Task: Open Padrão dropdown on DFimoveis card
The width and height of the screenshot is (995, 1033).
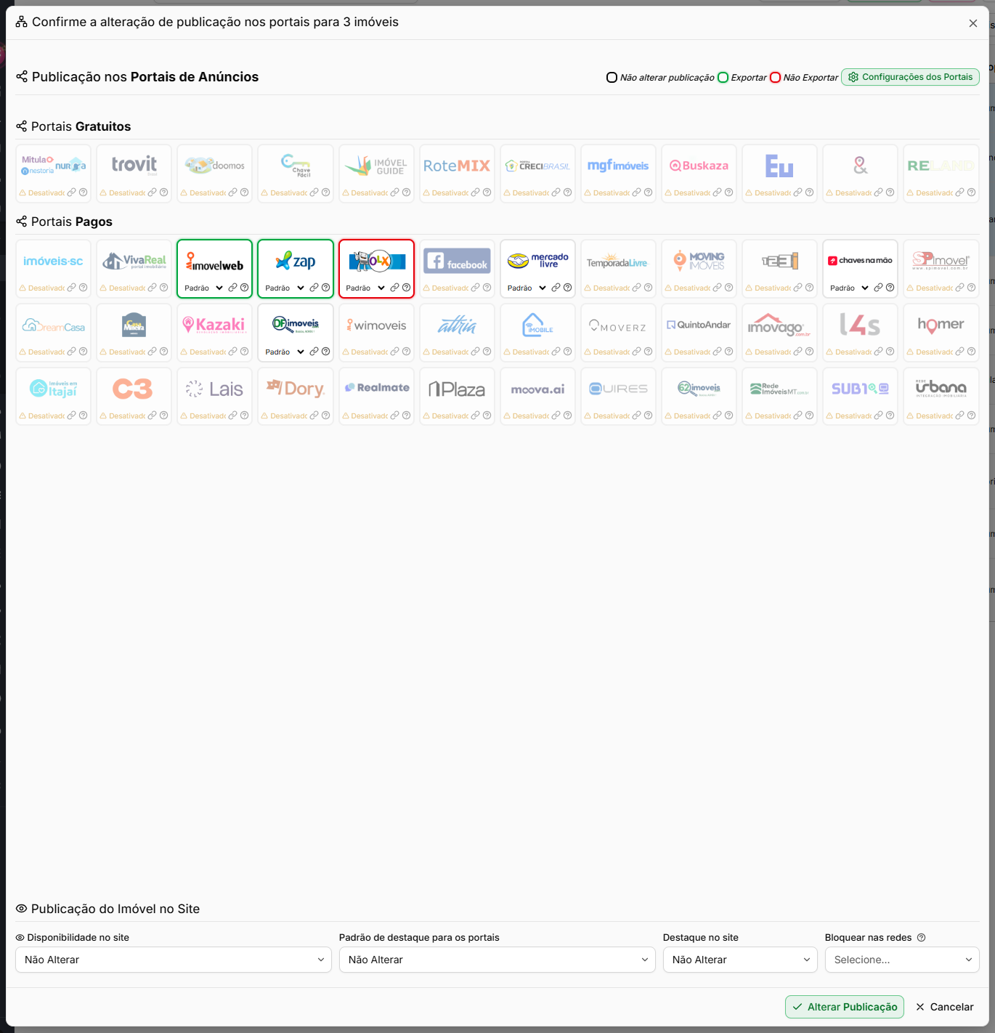Action: click(x=284, y=352)
